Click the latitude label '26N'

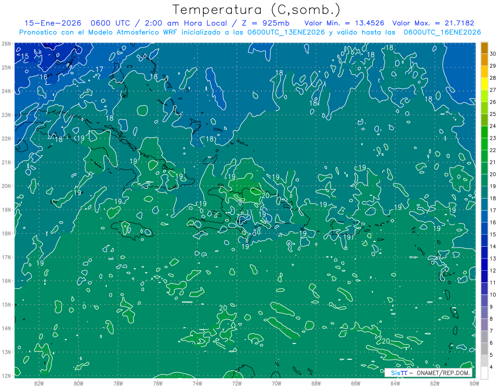(x=6, y=44)
